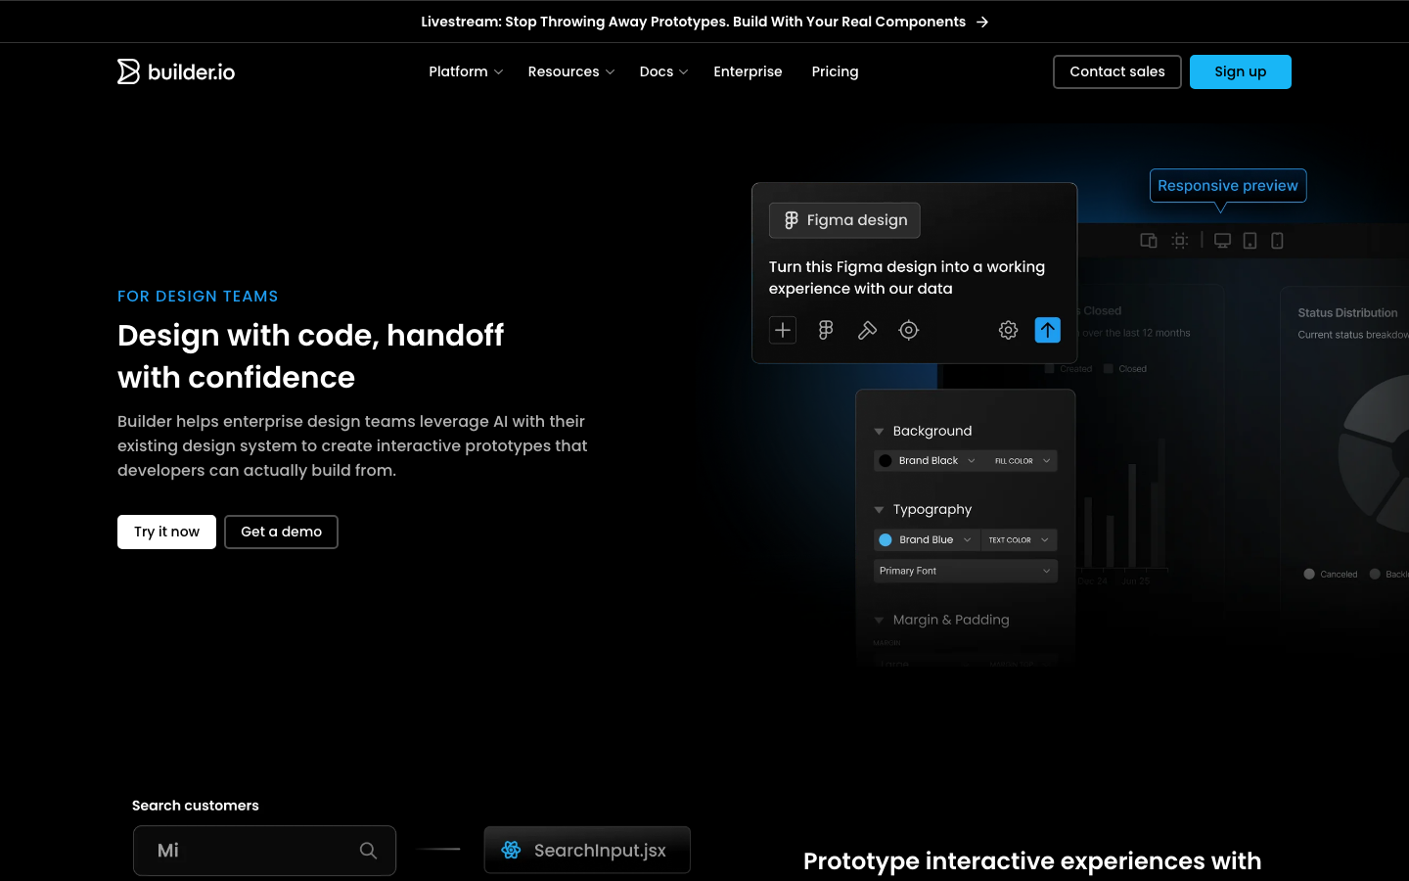
Task: Open the Brand Black dropdown
Action: pyautogui.click(x=928, y=461)
